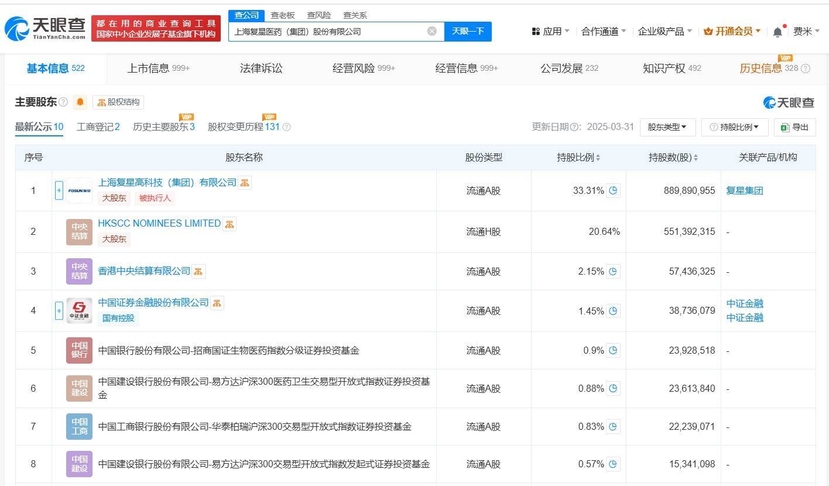The image size is (829, 486).
Task: Open notifications bell in the top bar
Action: 777,32
